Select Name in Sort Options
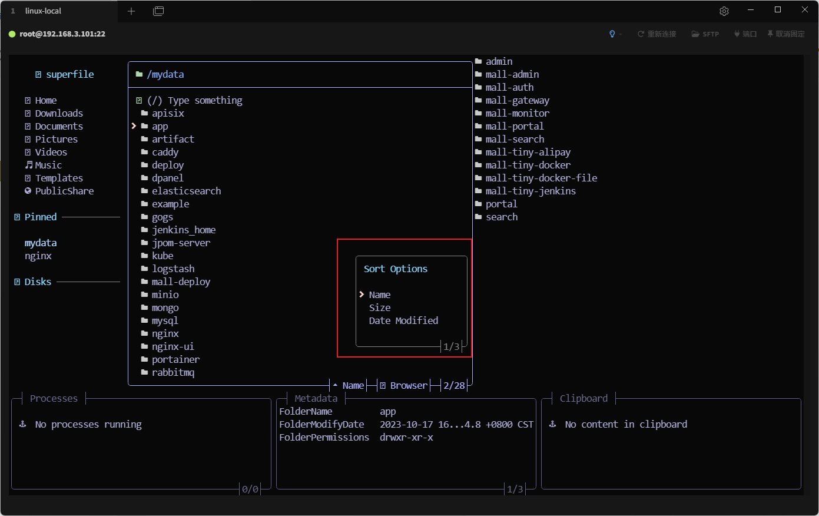Viewport: 819px width, 516px height. click(380, 295)
